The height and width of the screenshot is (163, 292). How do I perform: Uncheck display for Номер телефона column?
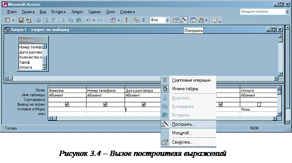click(x=105, y=104)
